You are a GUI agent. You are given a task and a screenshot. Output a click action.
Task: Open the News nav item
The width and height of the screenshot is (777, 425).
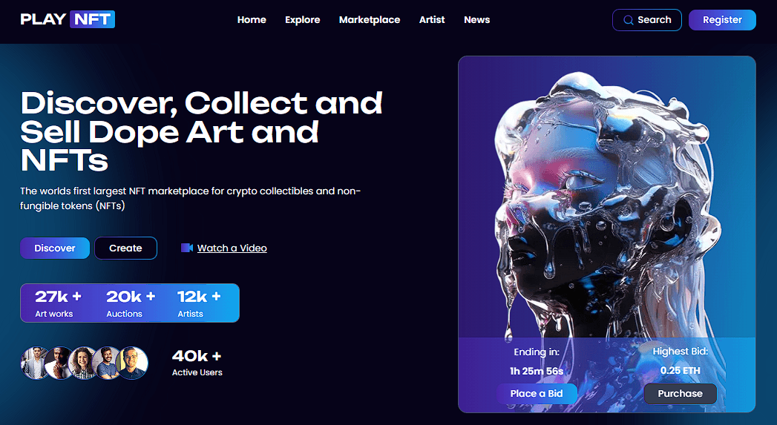click(476, 20)
